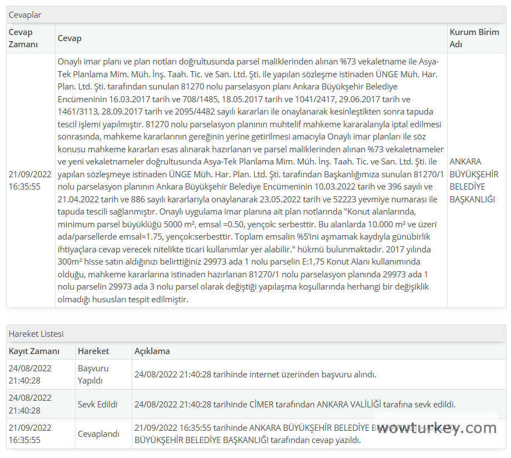Viewport: 511px width, 458px height.
Task: Click the Cevaplandı action cell
Action: pos(98,434)
